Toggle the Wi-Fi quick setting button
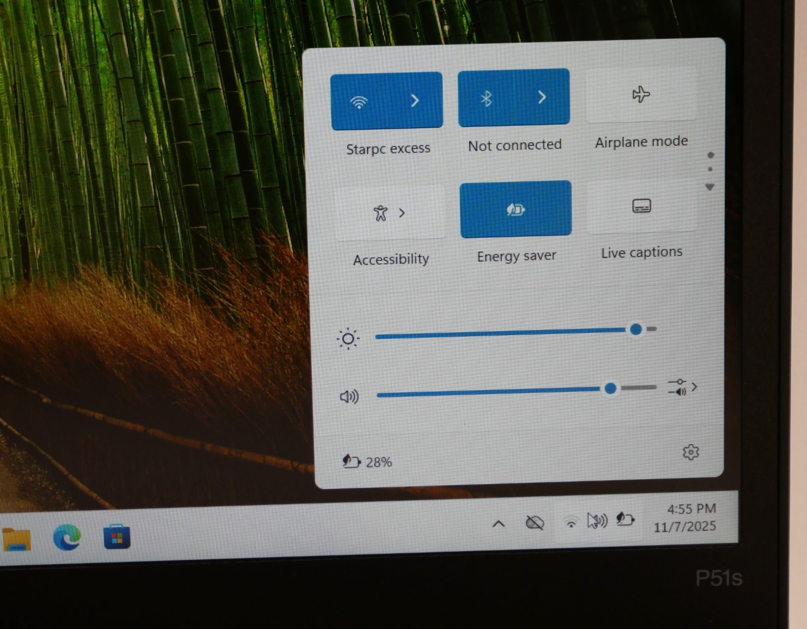 tap(359, 102)
